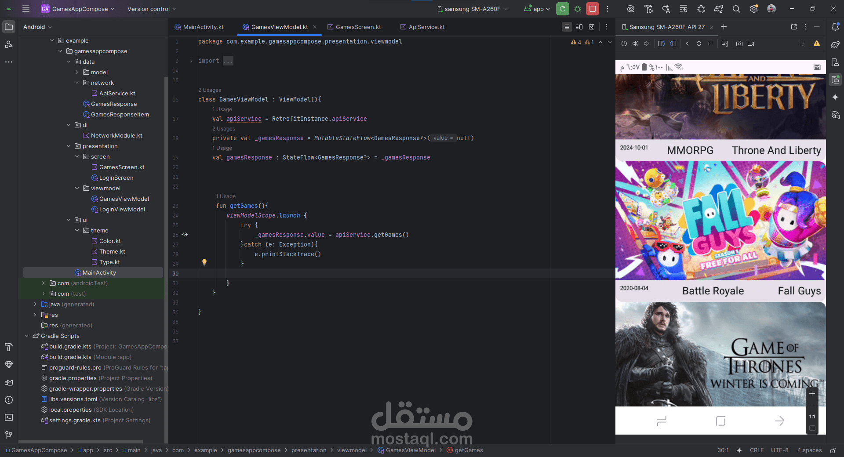Close the GamesViewModel.kt tab
The image size is (844, 457).
pos(315,27)
